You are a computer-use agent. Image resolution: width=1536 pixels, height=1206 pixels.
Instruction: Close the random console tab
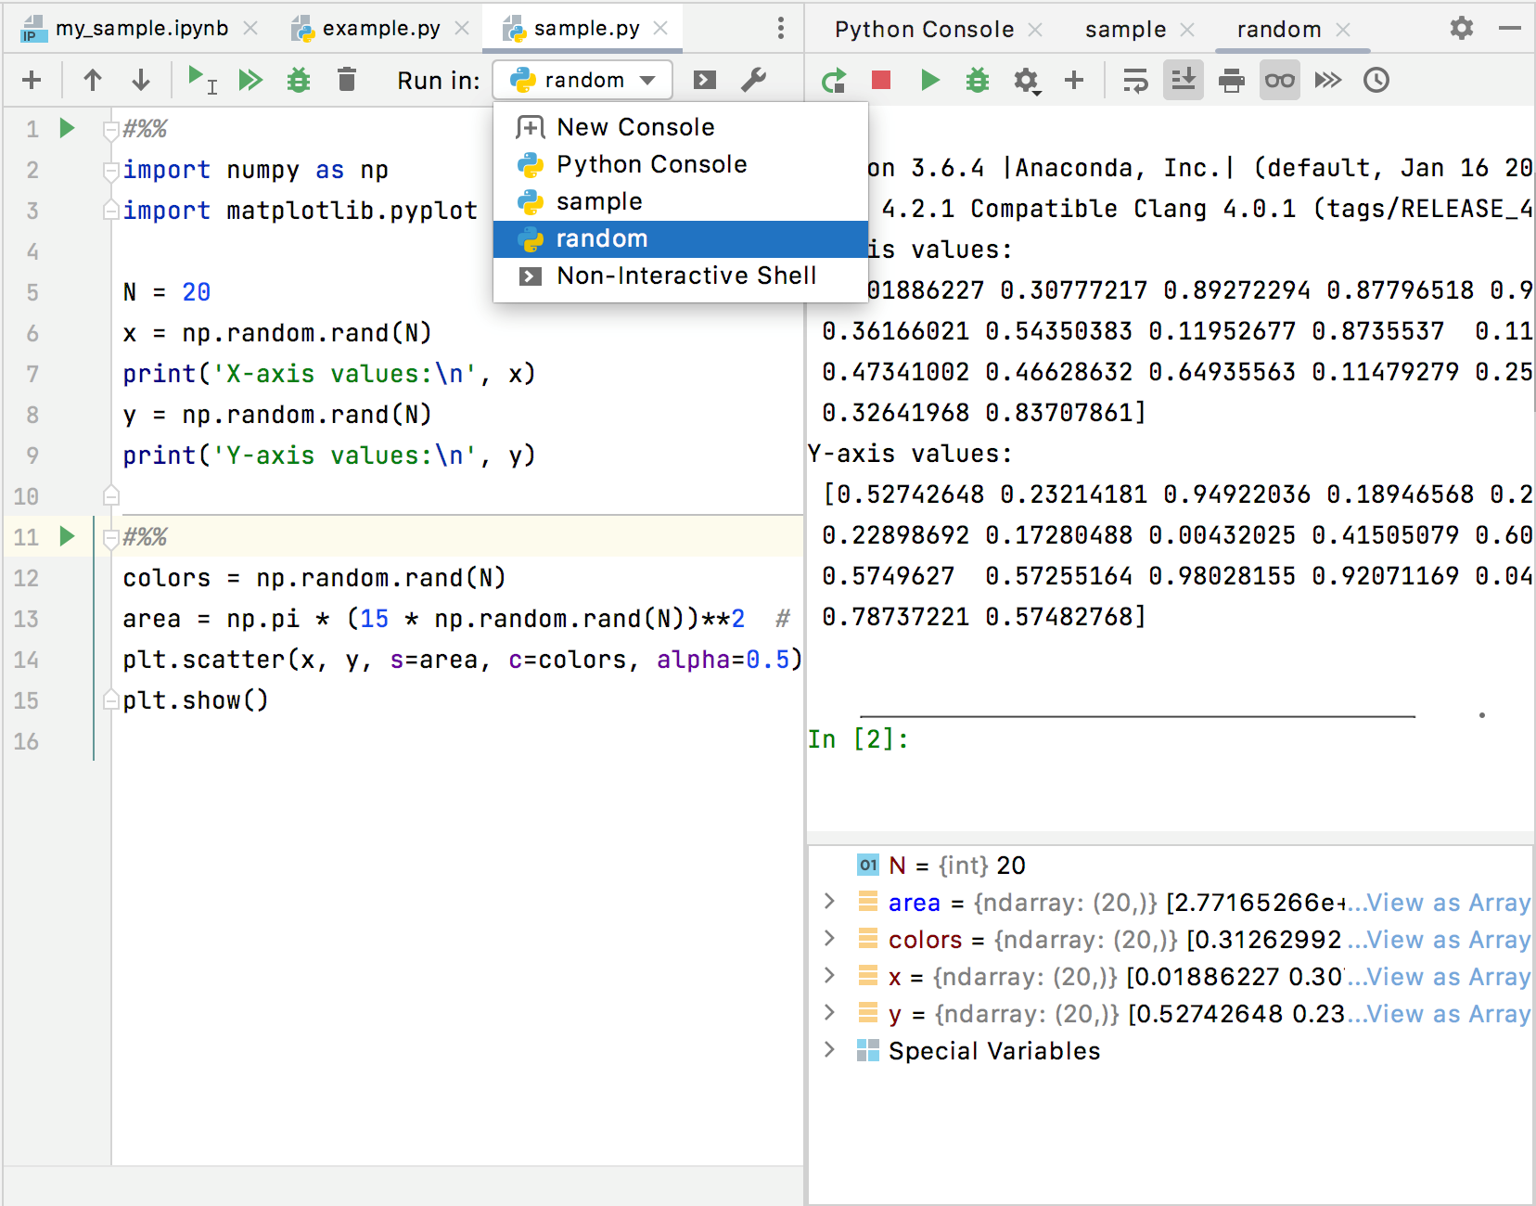pos(1343,30)
